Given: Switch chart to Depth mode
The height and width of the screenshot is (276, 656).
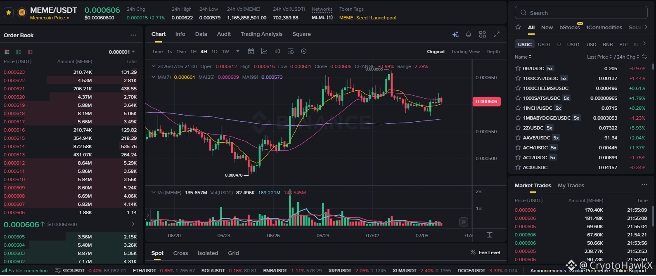Looking at the screenshot, I should coord(493,52).
